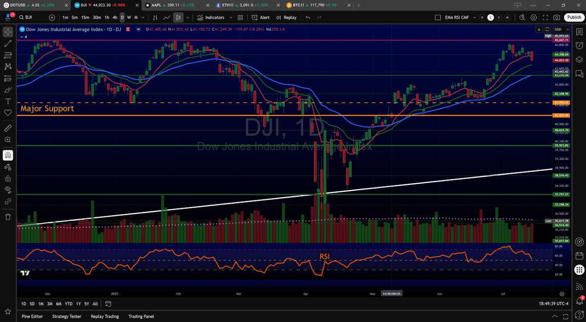The height and width of the screenshot is (322, 586).
Task: Select the brush drawing tool
Action: [8, 90]
